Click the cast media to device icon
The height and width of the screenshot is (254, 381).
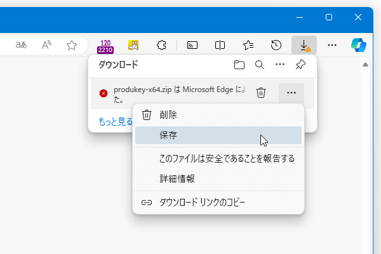pyautogui.click(x=192, y=45)
